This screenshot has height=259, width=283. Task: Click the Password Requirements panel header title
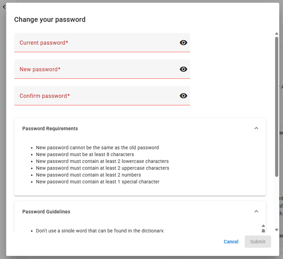click(50, 129)
